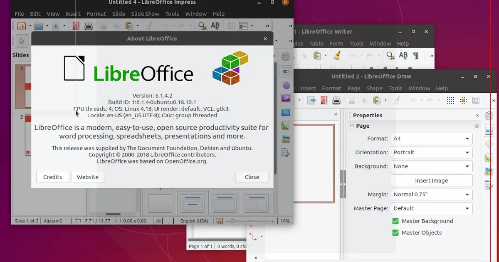Click the export arrow icon in the Draw toolbar

[x=311, y=100]
